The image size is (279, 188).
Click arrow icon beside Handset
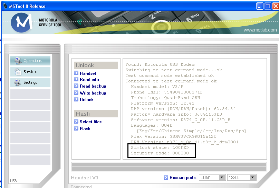click(x=76, y=73)
